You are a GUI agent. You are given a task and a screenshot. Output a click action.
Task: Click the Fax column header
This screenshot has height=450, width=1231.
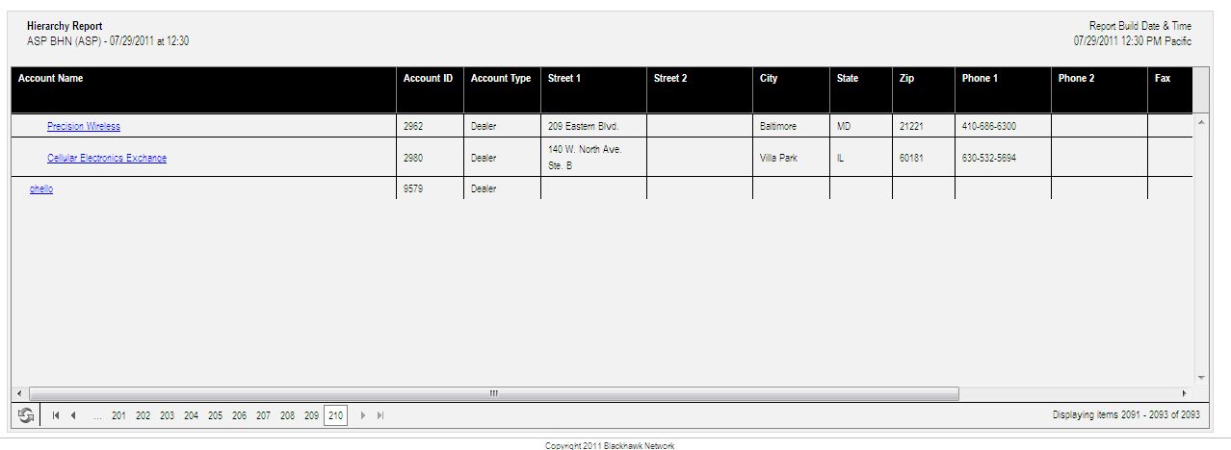1170,89
